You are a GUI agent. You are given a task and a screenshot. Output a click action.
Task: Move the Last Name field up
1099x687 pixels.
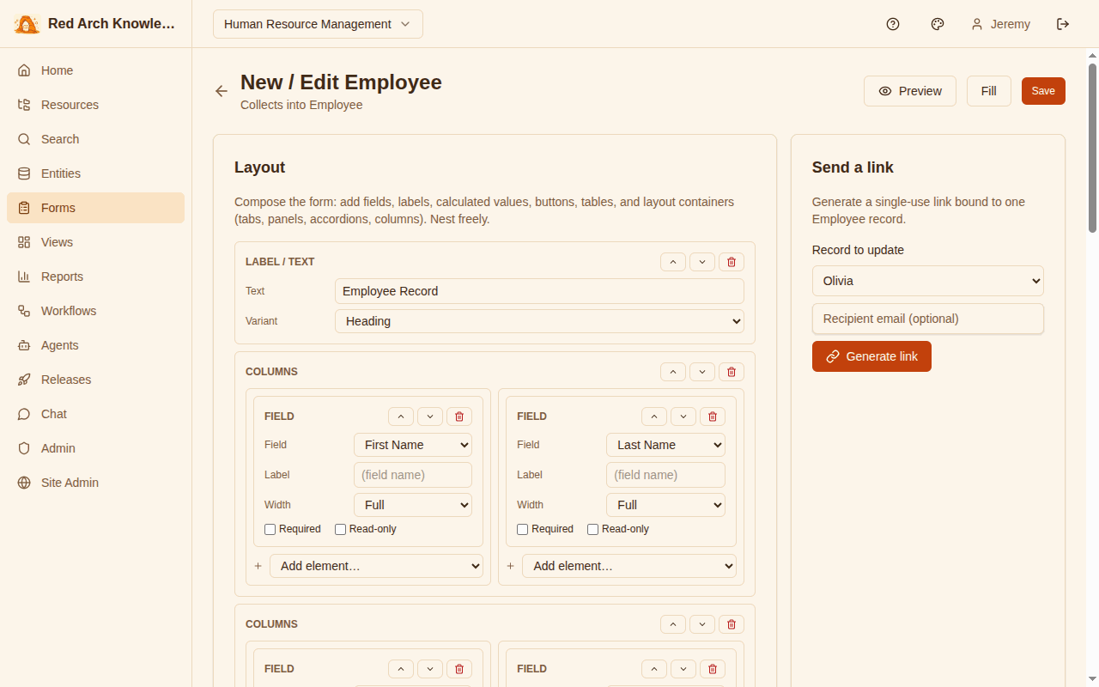(654, 416)
